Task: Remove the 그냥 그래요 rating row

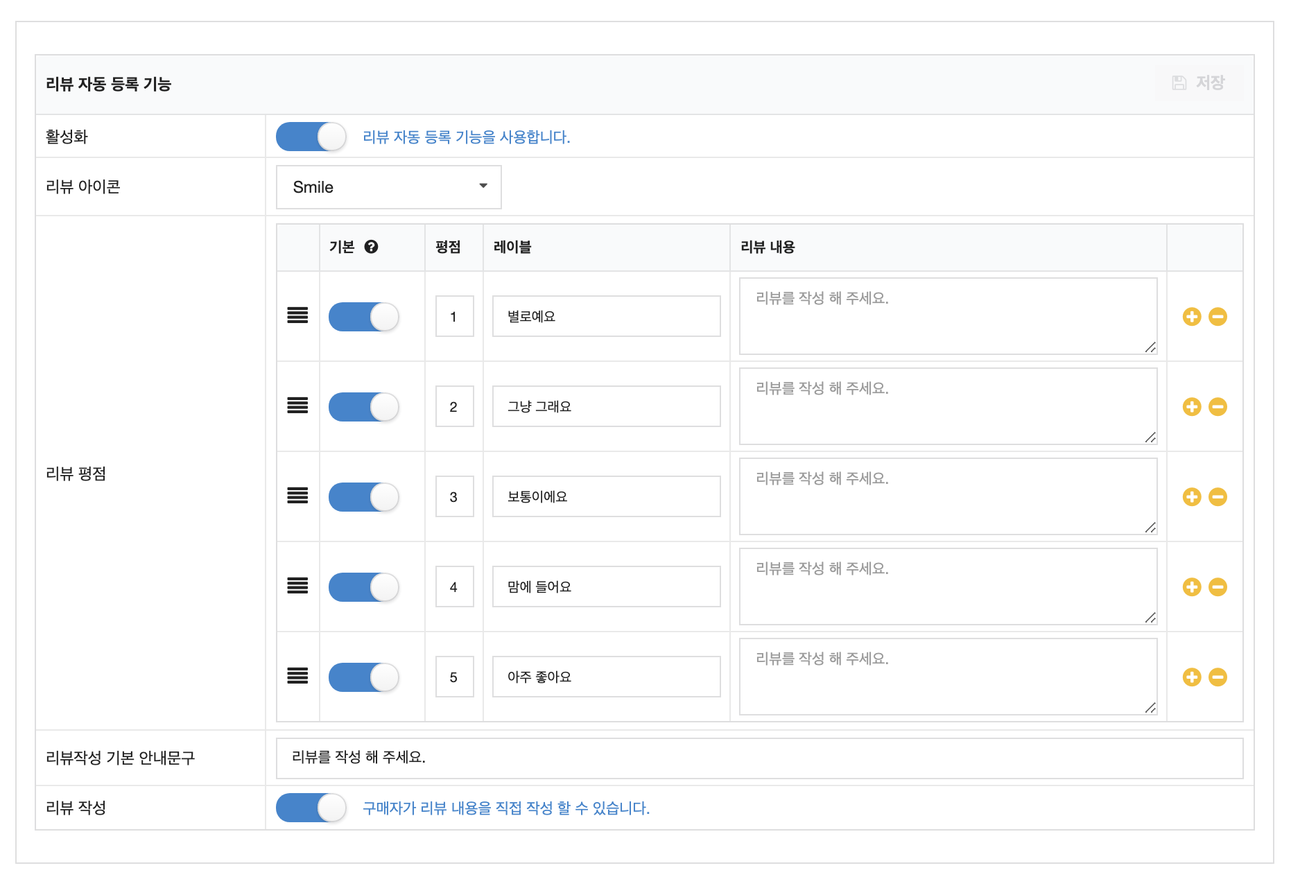Action: pyautogui.click(x=1218, y=407)
